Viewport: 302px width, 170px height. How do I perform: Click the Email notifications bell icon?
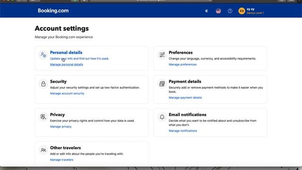coord(162,117)
